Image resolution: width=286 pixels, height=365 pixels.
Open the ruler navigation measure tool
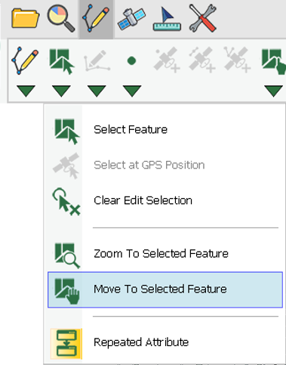(x=167, y=19)
